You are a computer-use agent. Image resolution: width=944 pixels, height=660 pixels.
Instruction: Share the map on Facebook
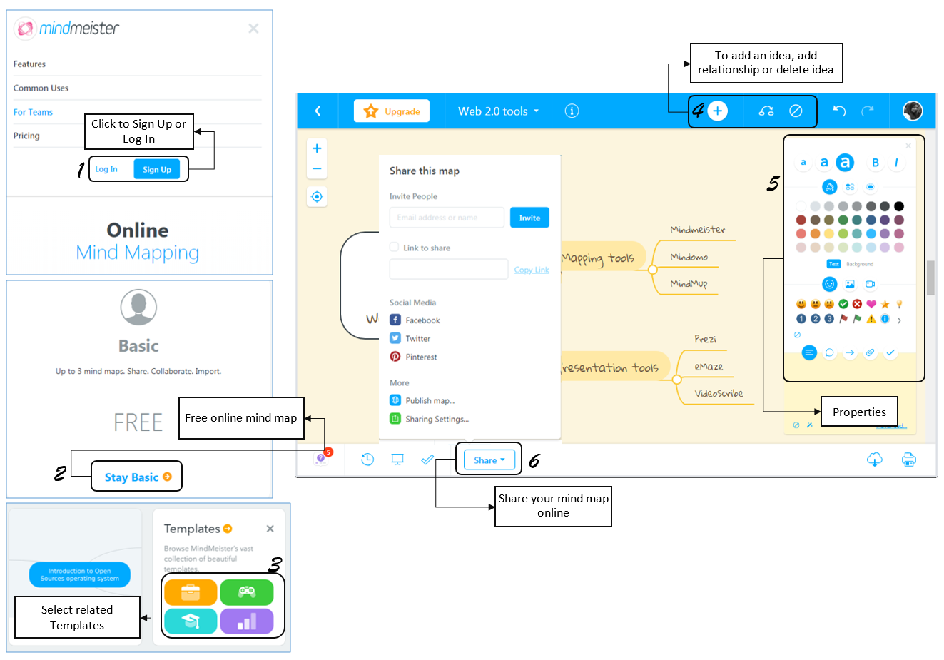(415, 320)
